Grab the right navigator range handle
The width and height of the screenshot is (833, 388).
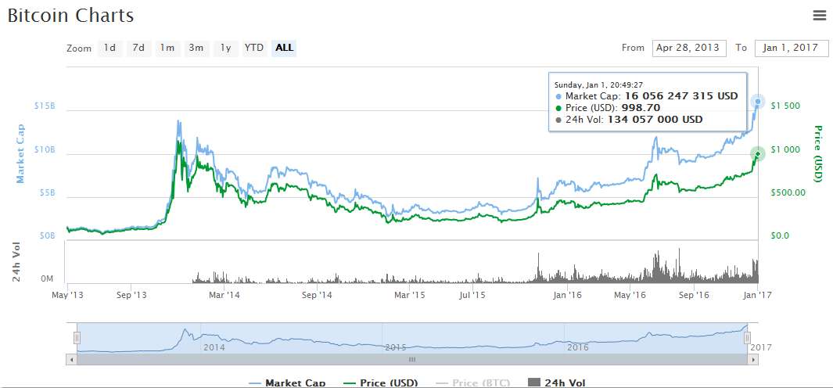coord(748,338)
